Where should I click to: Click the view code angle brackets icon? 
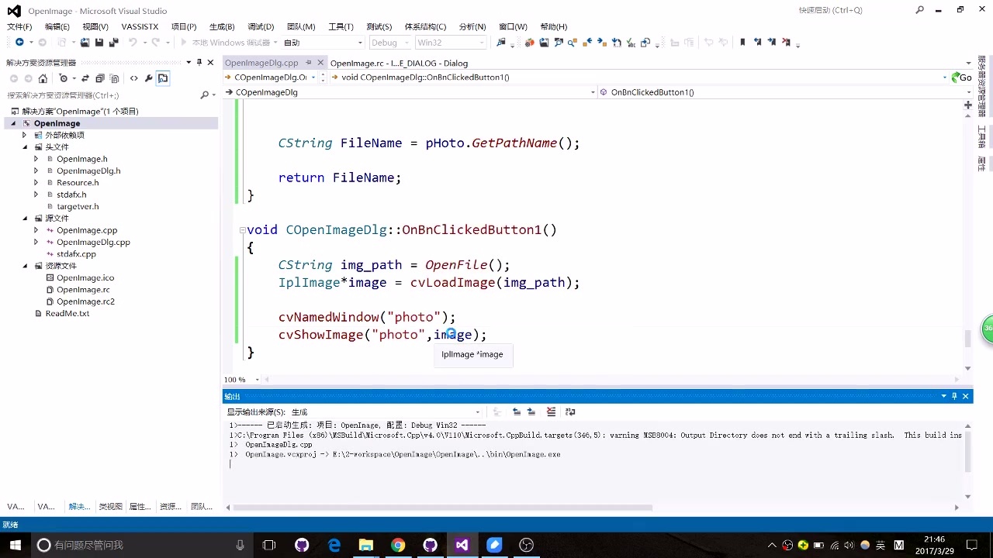point(134,78)
